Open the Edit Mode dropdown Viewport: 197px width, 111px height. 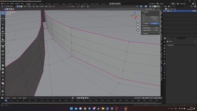tap(10, 6)
